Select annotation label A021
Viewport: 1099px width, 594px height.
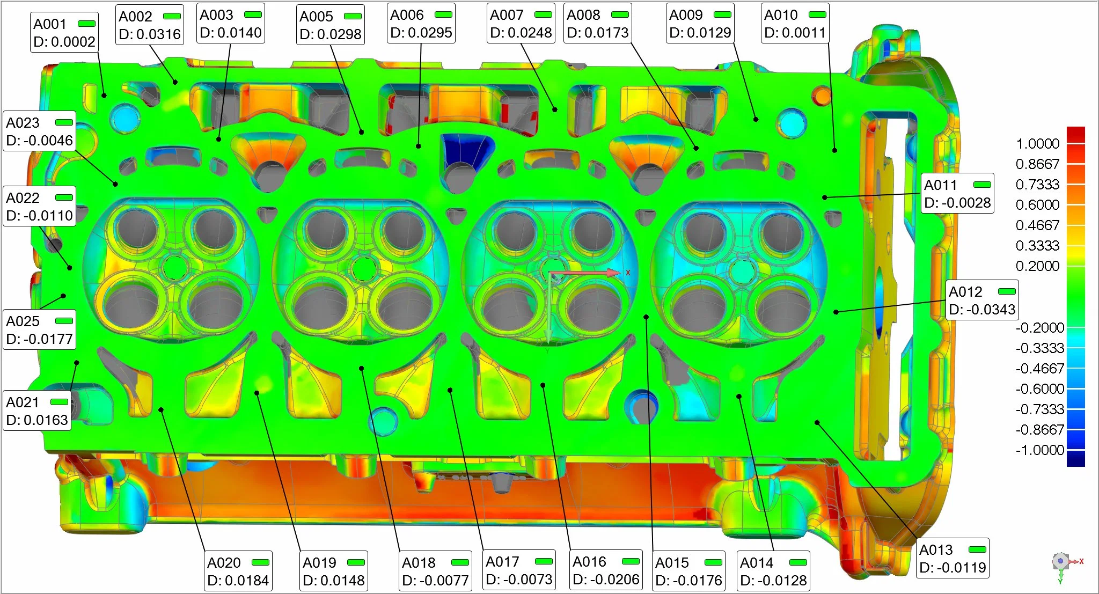37,410
